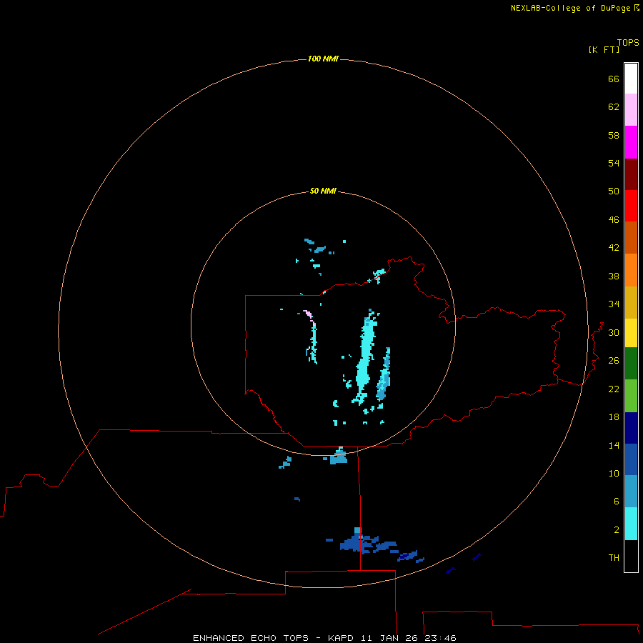Click the 62 legend scale value
Viewport: 643px width, 643px height.
coord(614,107)
